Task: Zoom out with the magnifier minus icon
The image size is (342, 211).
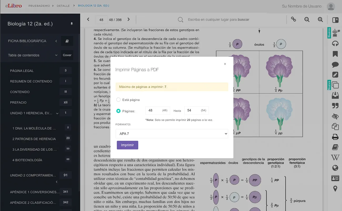Action: click(x=307, y=19)
